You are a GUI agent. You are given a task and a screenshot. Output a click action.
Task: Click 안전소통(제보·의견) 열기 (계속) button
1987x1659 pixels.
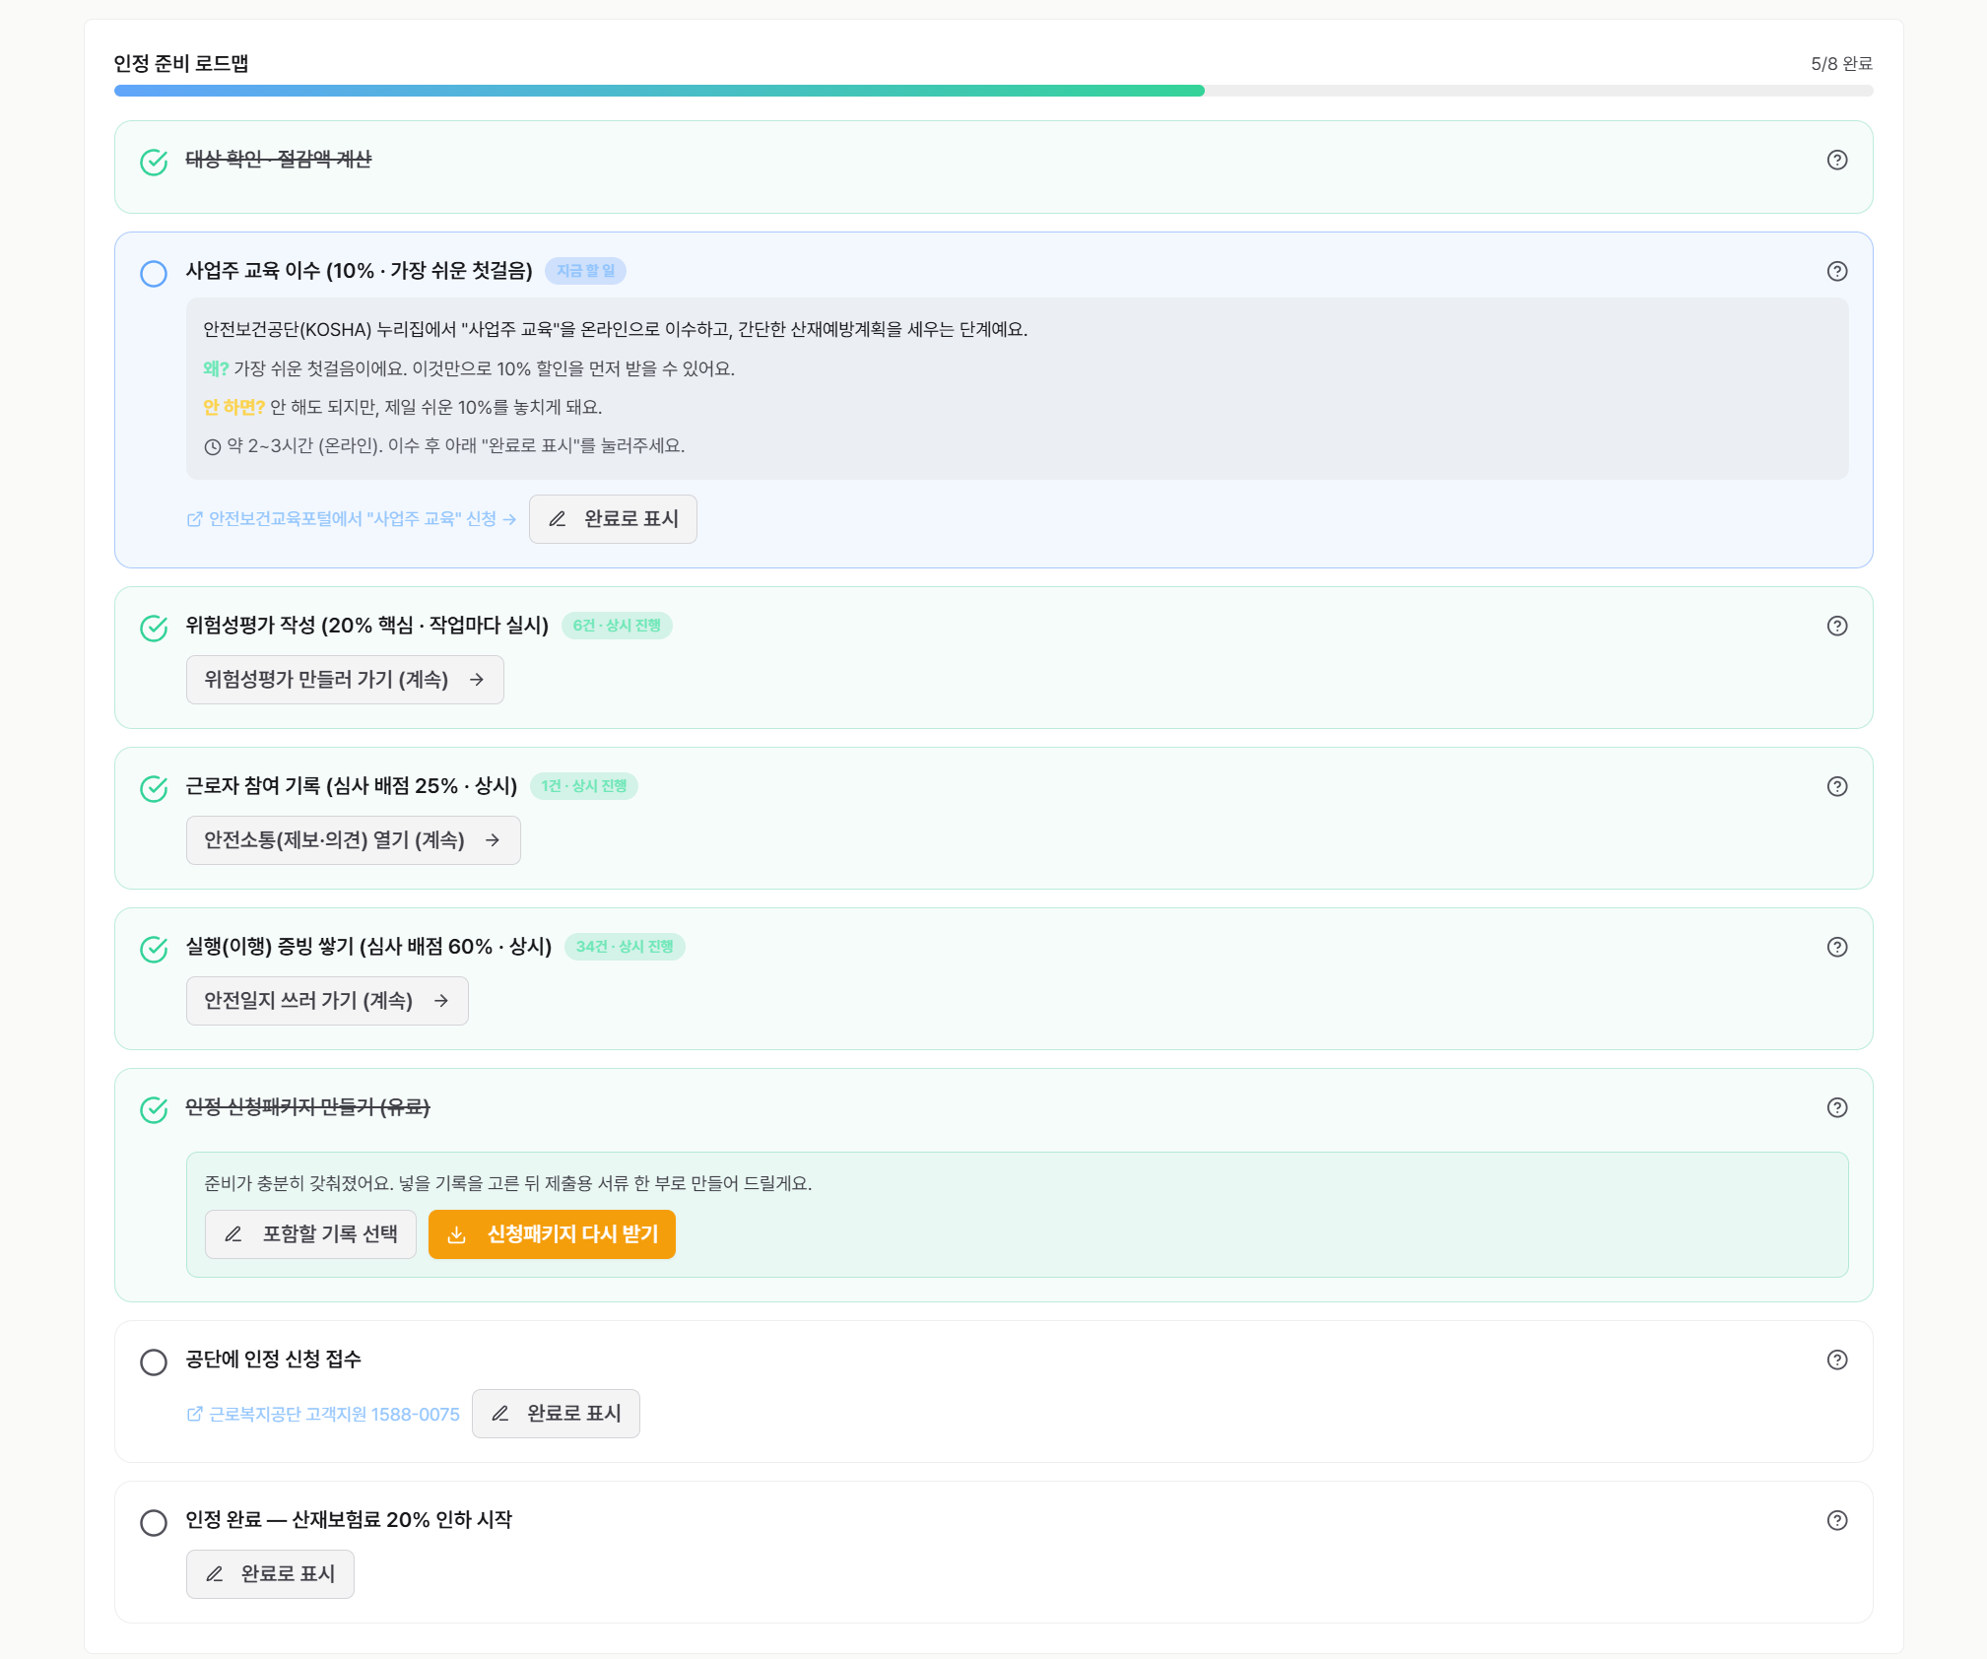(x=353, y=840)
